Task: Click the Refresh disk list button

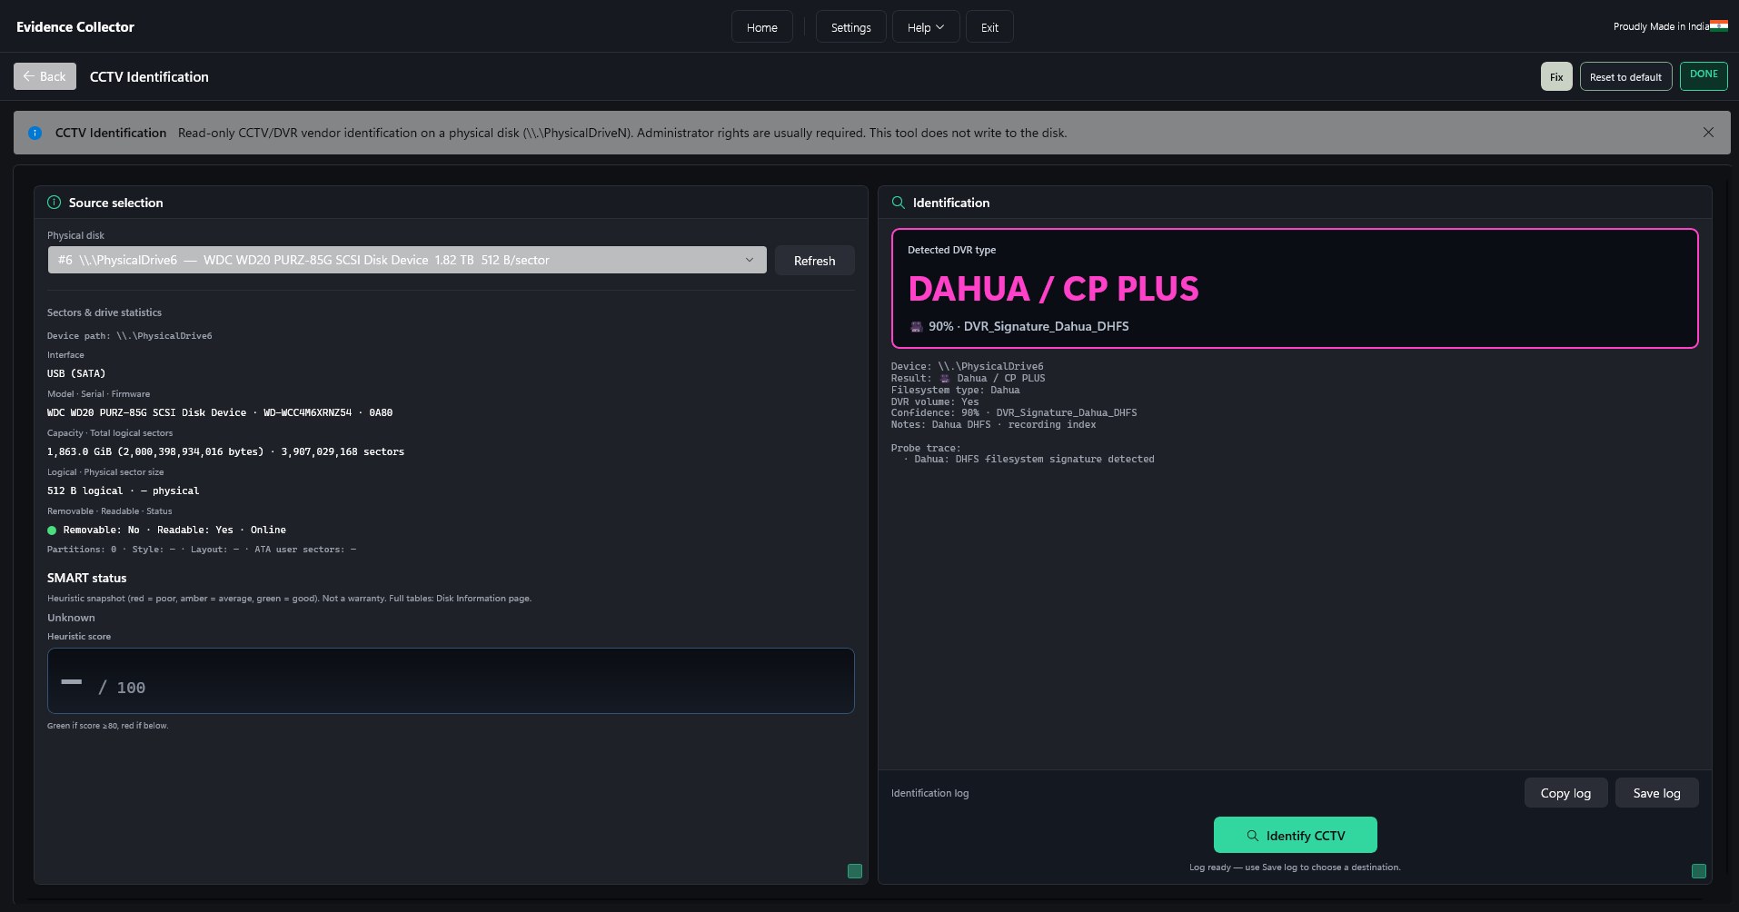Action: (x=814, y=261)
